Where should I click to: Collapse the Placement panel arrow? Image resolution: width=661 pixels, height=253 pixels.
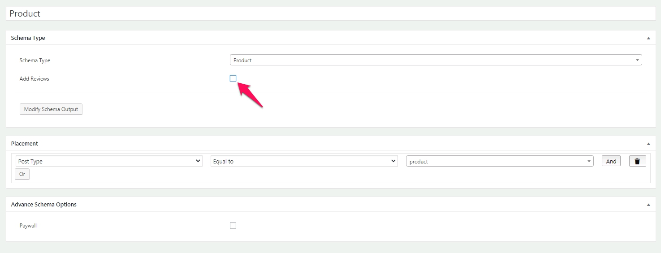click(648, 144)
